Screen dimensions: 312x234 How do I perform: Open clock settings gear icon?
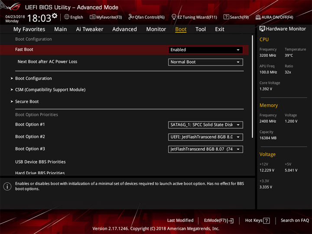(x=54, y=16)
